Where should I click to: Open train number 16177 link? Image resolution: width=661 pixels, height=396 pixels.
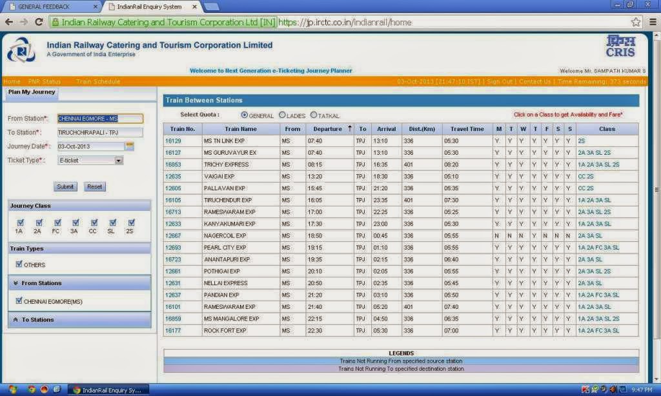pos(173,331)
